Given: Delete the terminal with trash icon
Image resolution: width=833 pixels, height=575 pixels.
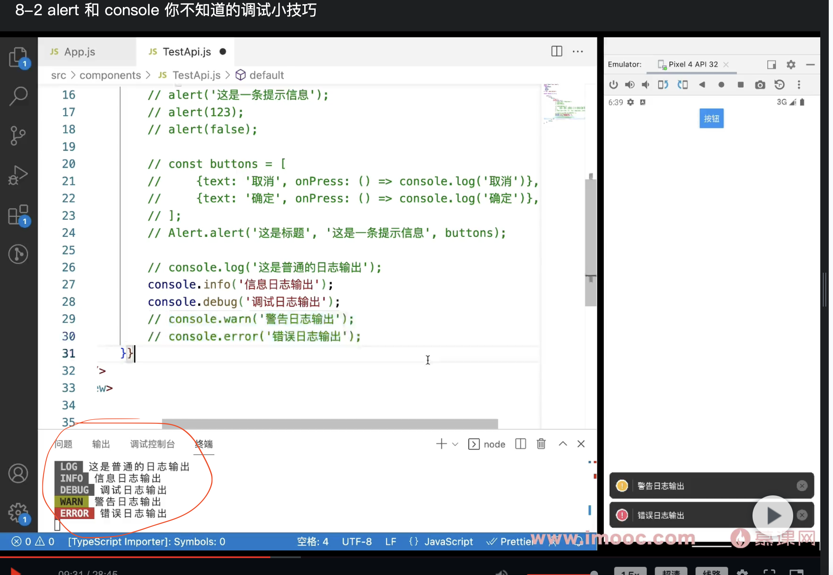Looking at the screenshot, I should pyautogui.click(x=541, y=444).
